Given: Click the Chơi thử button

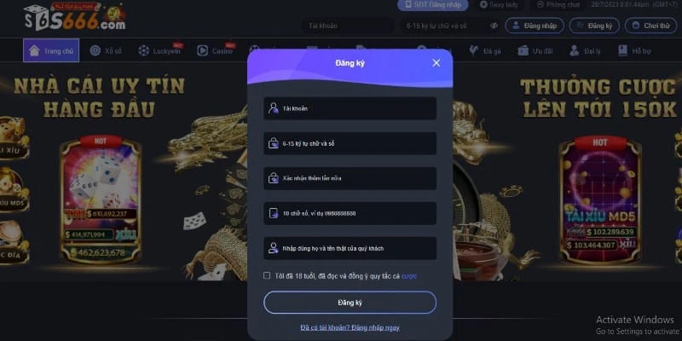Looking at the screenshot, I should [650, 26].
